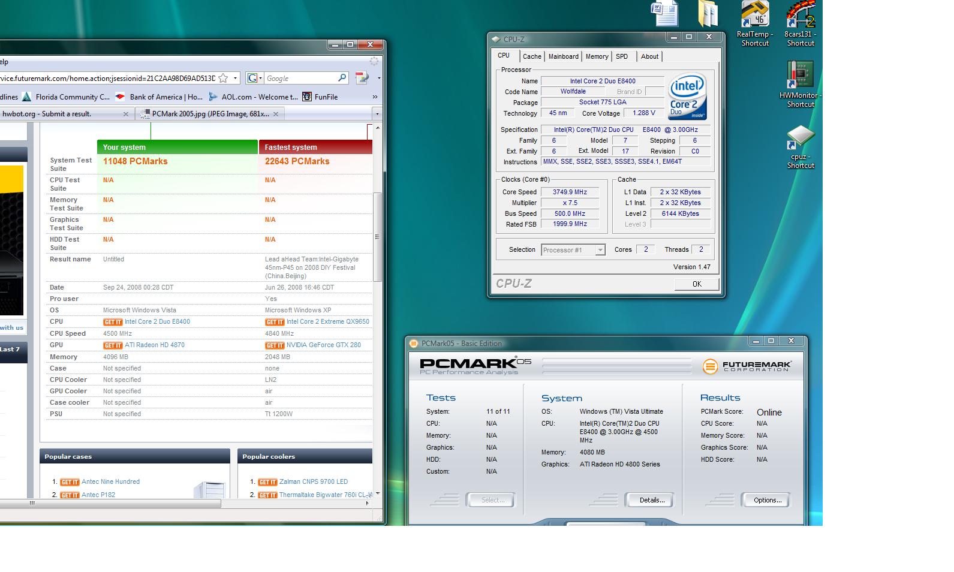This screenshot has height=572, width=954.
Task: Open the Bank of America bookmark
Action: click(159, 97)
